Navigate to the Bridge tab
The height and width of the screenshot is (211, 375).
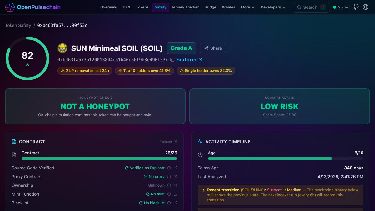click(x=210, y=7)
